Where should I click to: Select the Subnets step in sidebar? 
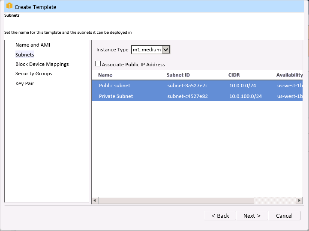24,55
